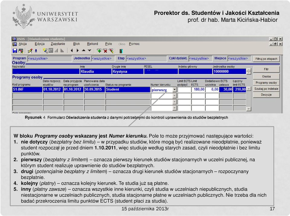Viewport: 290px width, 216px height.
Task: Open the Blok menu
Action: coord(76,44)
